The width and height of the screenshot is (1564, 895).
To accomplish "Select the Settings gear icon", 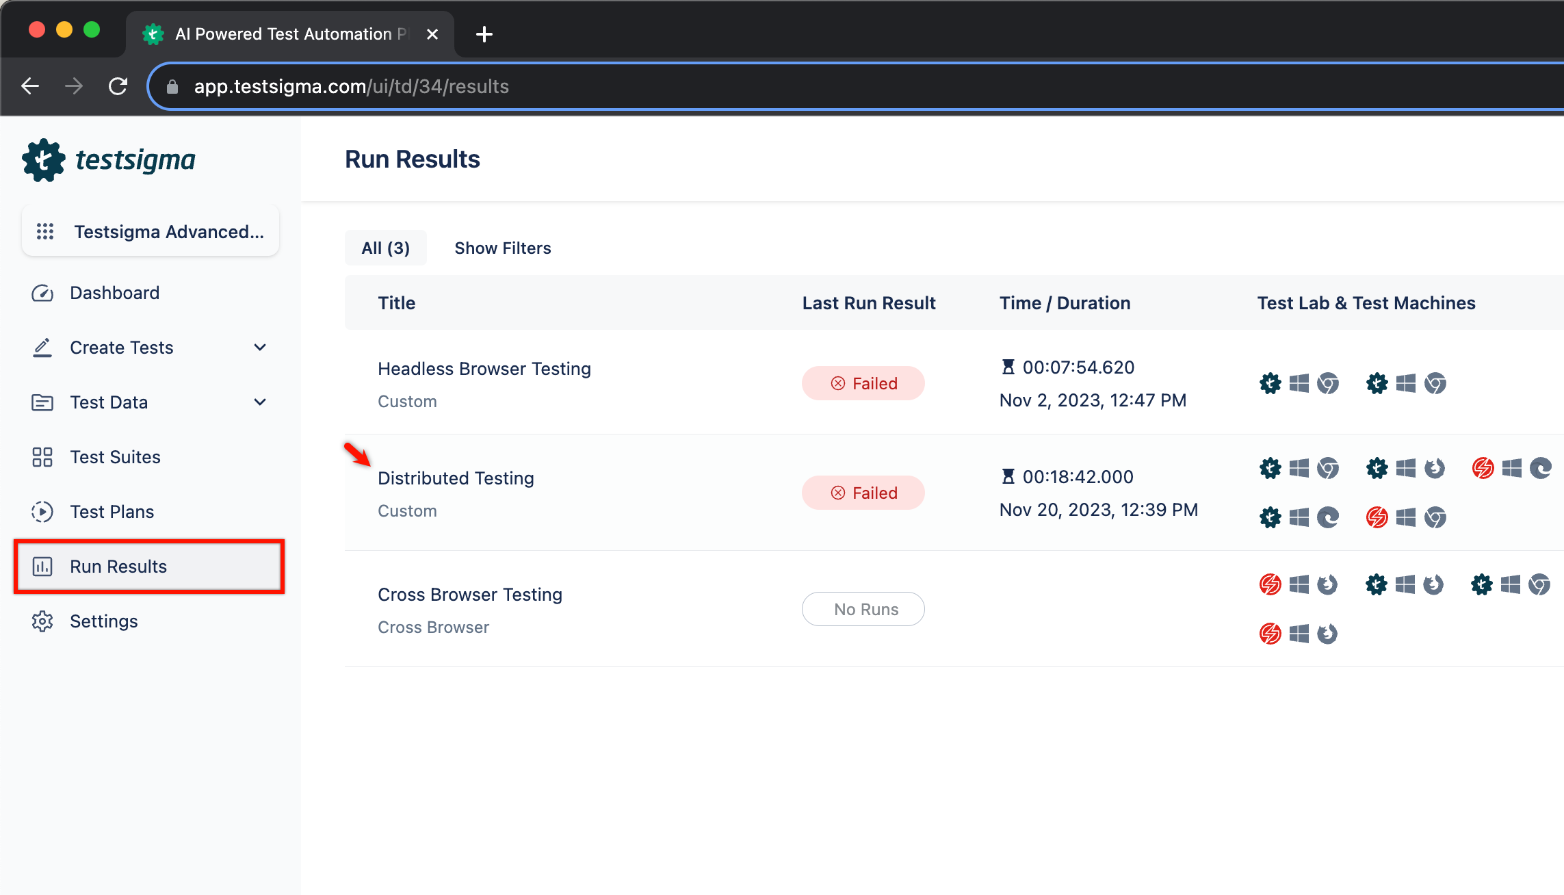I will (x=41, y=621).
